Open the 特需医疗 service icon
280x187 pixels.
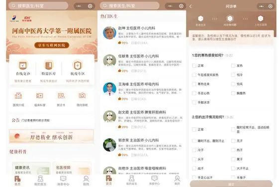coord(49,65)
